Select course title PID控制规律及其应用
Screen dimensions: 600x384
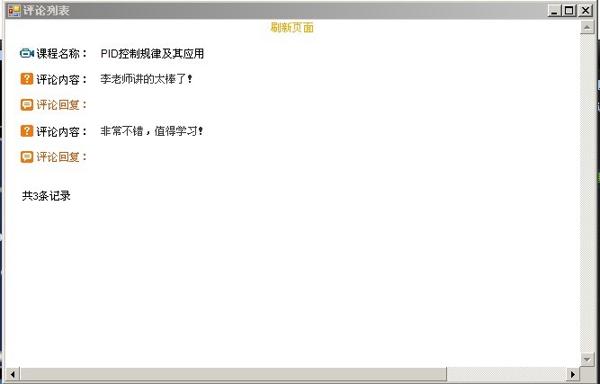point(152,54)
